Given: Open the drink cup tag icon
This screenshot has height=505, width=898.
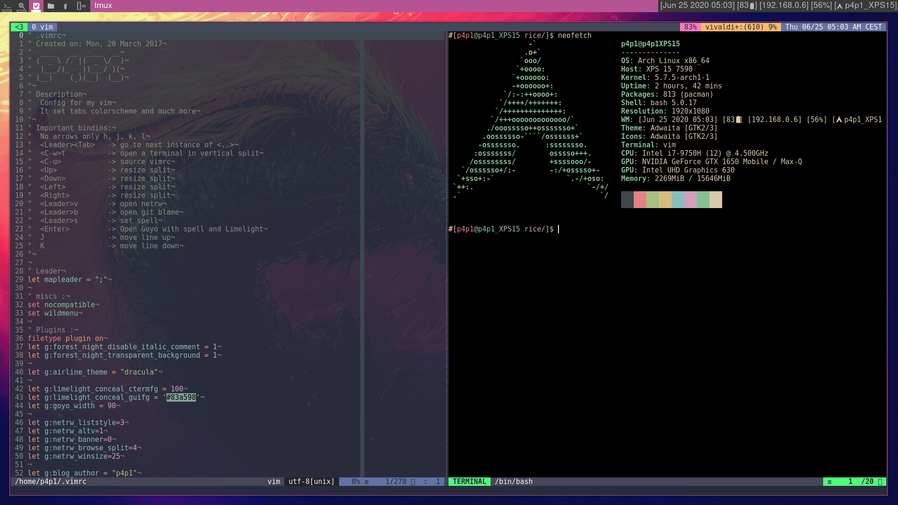Looking at the screenshot, I should (65, 6).
